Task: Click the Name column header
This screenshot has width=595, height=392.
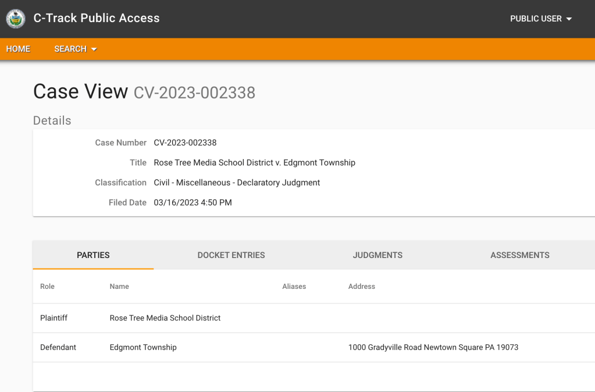Action: pos(119,287)
